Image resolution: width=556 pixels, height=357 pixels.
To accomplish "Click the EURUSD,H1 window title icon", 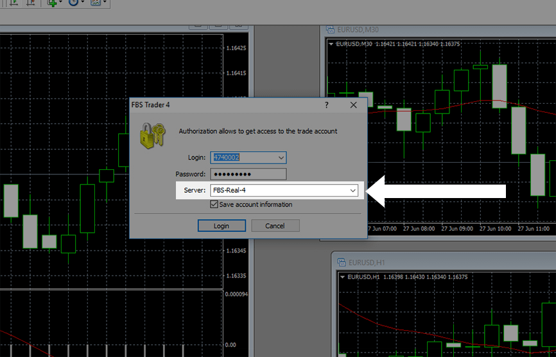I will pyautogui.click(x=342, y=262).
